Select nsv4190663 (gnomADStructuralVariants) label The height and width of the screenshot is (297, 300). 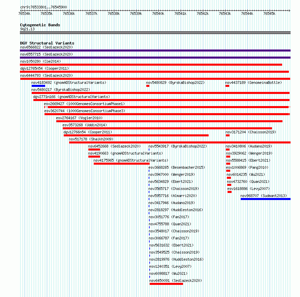coord(125,153)
